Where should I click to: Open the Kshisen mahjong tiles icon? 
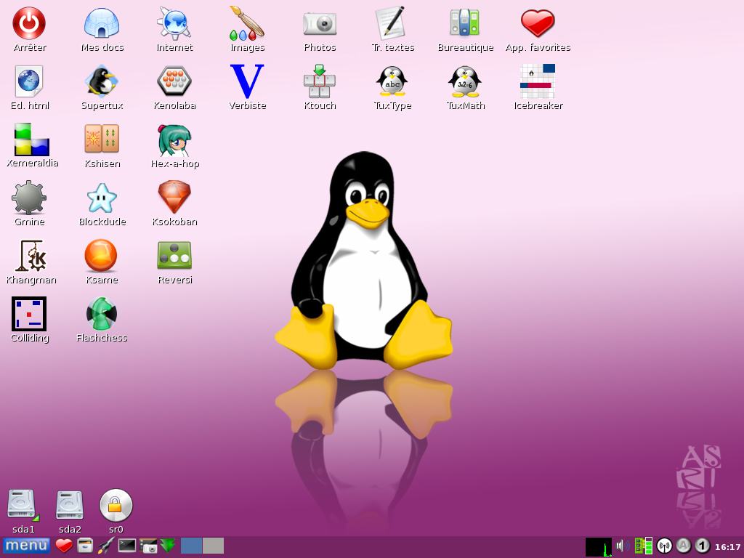(x=102, y=139)
